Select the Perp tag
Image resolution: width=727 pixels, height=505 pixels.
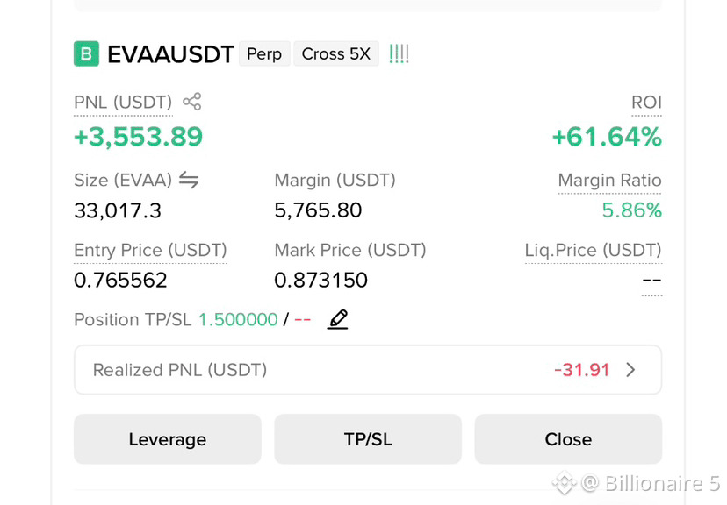coord(264,53)
